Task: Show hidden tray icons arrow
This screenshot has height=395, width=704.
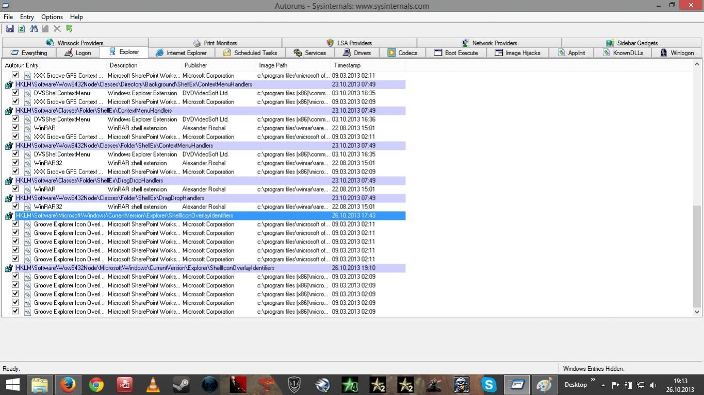Action: click(603, 385)
